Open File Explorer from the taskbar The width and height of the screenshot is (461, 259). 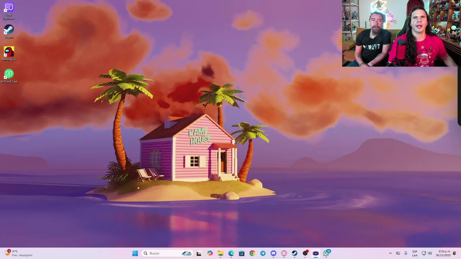coord(220,253)
